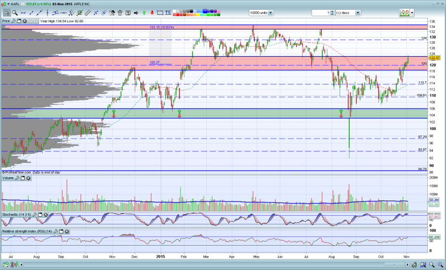Viewport: 446px width, 270px height.
Task: Select the Andrews pitchfork tool
Action: [x=71, y=13]
